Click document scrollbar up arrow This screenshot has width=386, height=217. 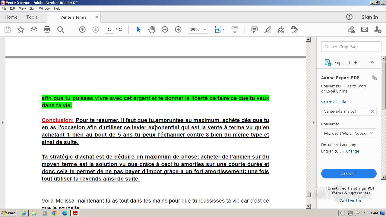(x=308, y=39)
